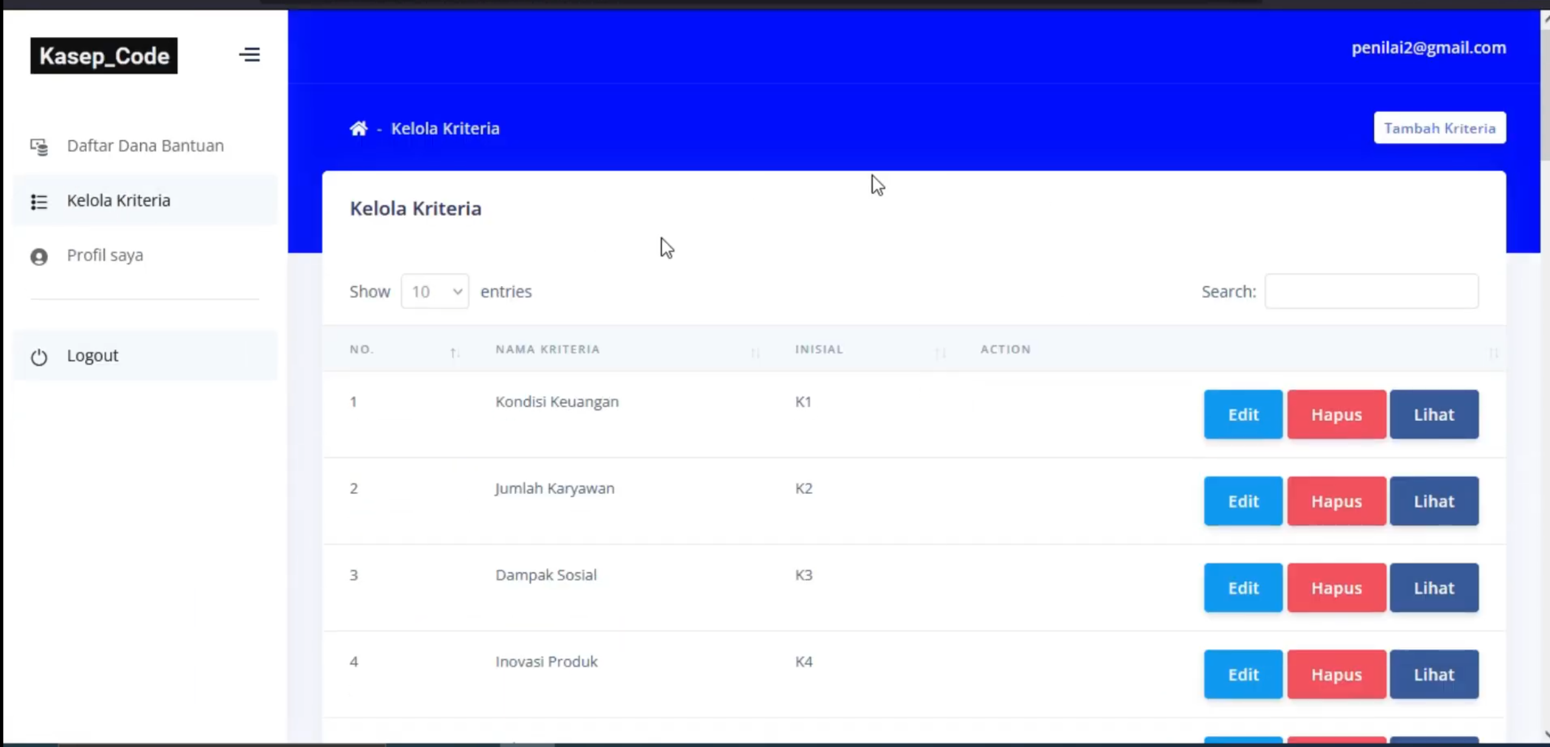Screen dimensions: 1550x747
Task: Click the Tambah Kriteria button
Action: click(1440, 128)
